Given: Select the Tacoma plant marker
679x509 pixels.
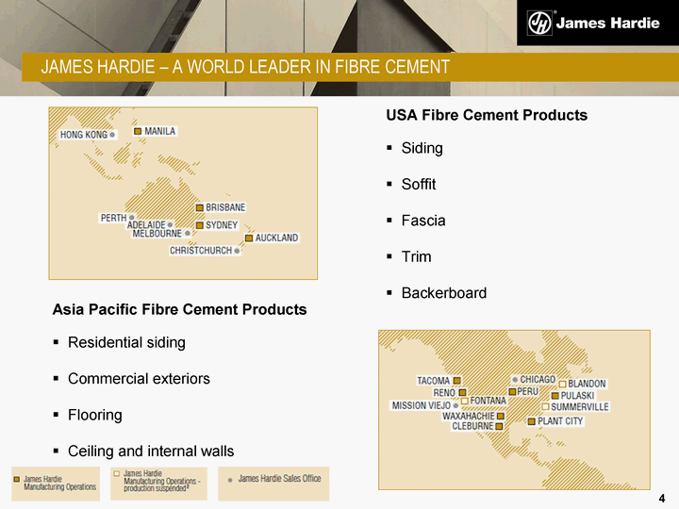Looking at the screenshot, I should point(457,381).
